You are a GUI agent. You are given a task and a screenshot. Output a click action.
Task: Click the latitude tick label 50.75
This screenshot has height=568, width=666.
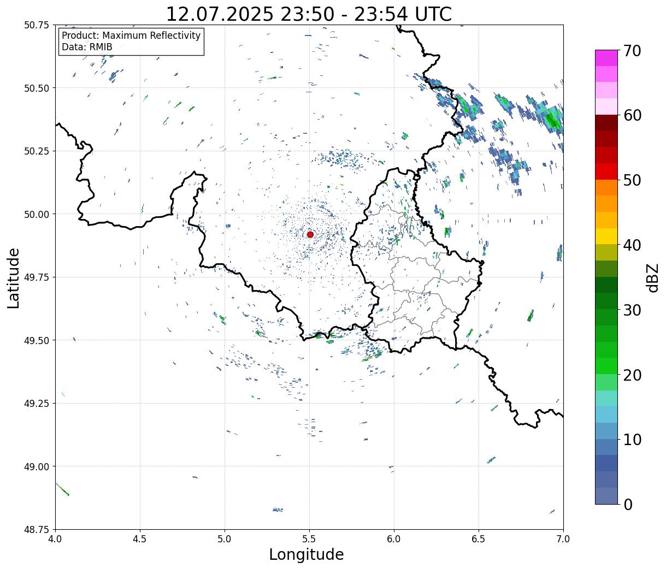pos(38,25)
